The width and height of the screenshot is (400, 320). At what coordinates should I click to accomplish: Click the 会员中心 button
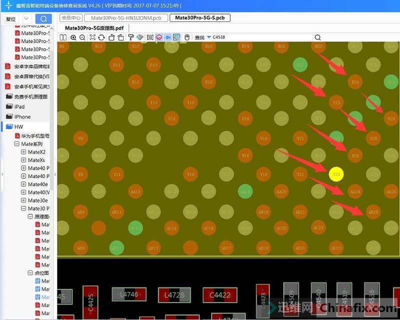(x=71, y=18)
